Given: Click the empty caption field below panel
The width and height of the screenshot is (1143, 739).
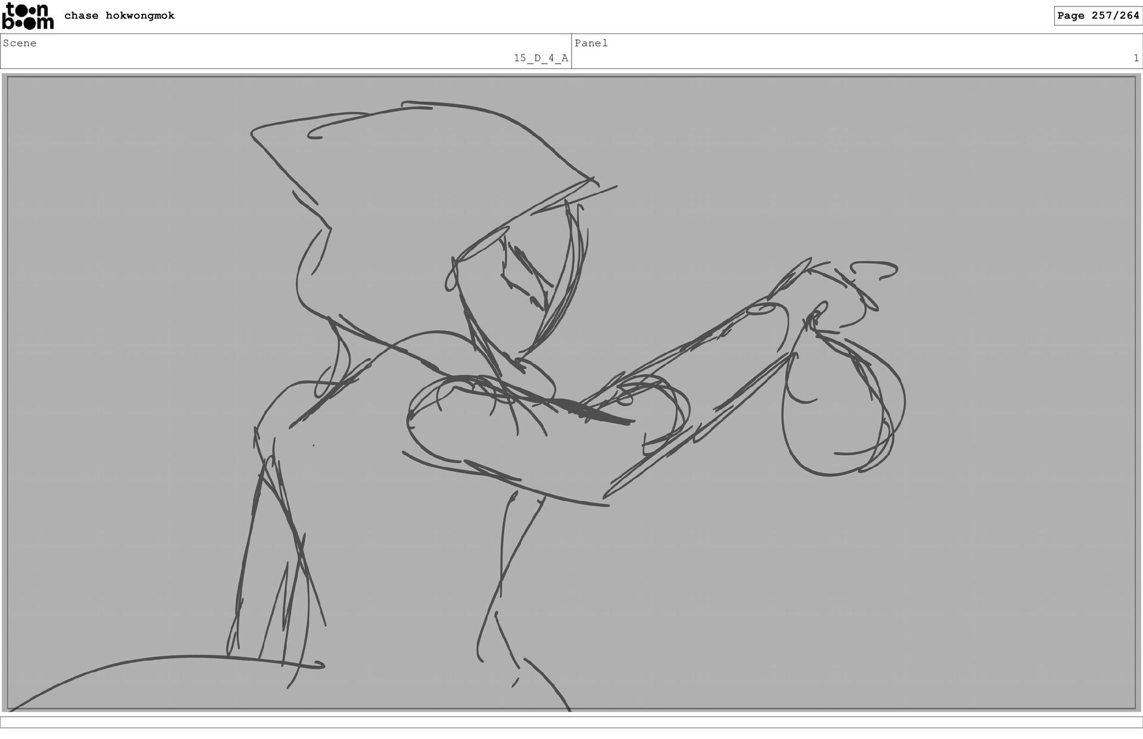Looking at the screenshot, I should pos(571,722).
